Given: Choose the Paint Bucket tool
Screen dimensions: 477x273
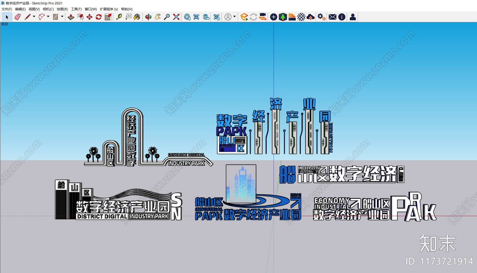Looking at the screenshot, I should (x=137, y=17).
